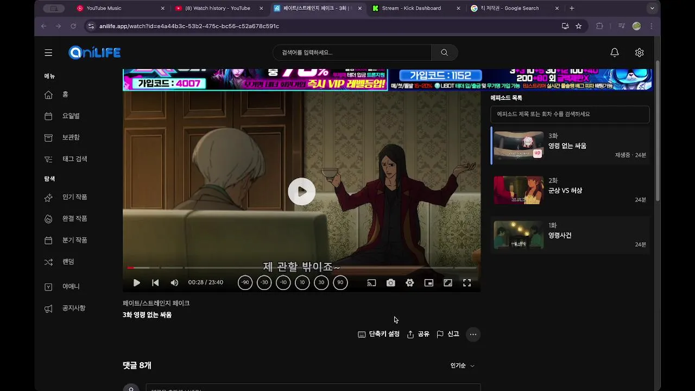Open Chrome three-dot menu
Image resolution: width=695 pixels, height=391 pixels.
(x=651, y=26)
